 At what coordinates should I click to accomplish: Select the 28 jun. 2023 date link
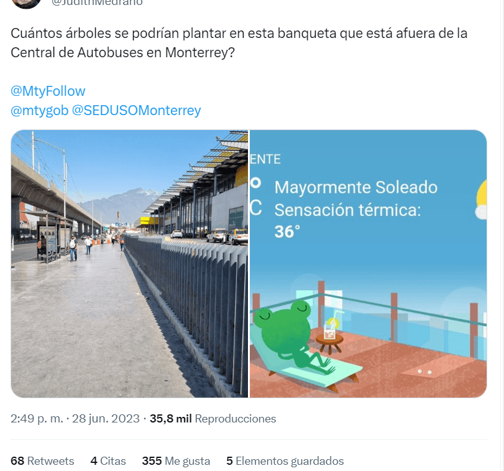106,419
